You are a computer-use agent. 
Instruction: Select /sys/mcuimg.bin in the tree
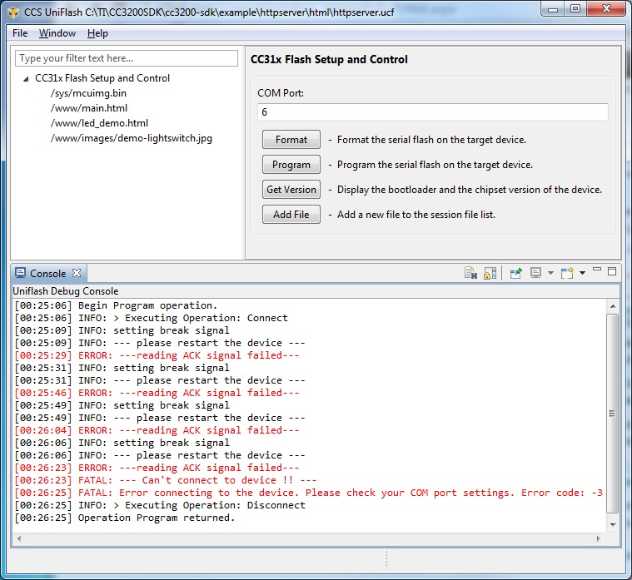(88, 93)
